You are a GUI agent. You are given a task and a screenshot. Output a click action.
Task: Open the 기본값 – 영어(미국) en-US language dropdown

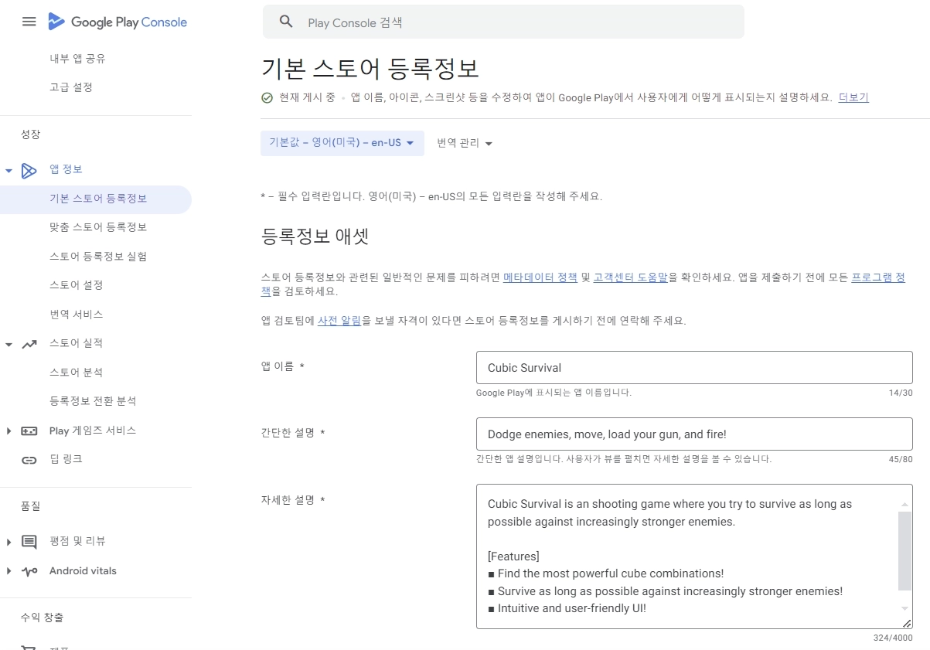(x=342, y=143)
